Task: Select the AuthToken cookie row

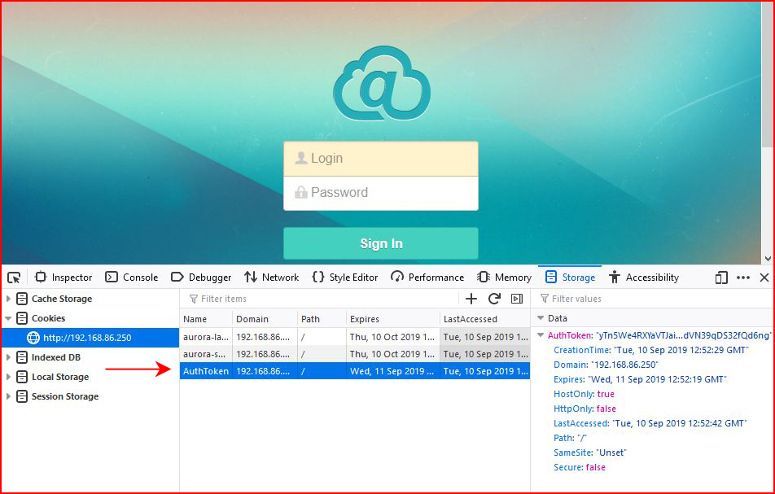Action: (x=355, y=371)
